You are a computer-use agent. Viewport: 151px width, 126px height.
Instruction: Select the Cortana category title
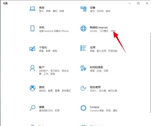95,107
